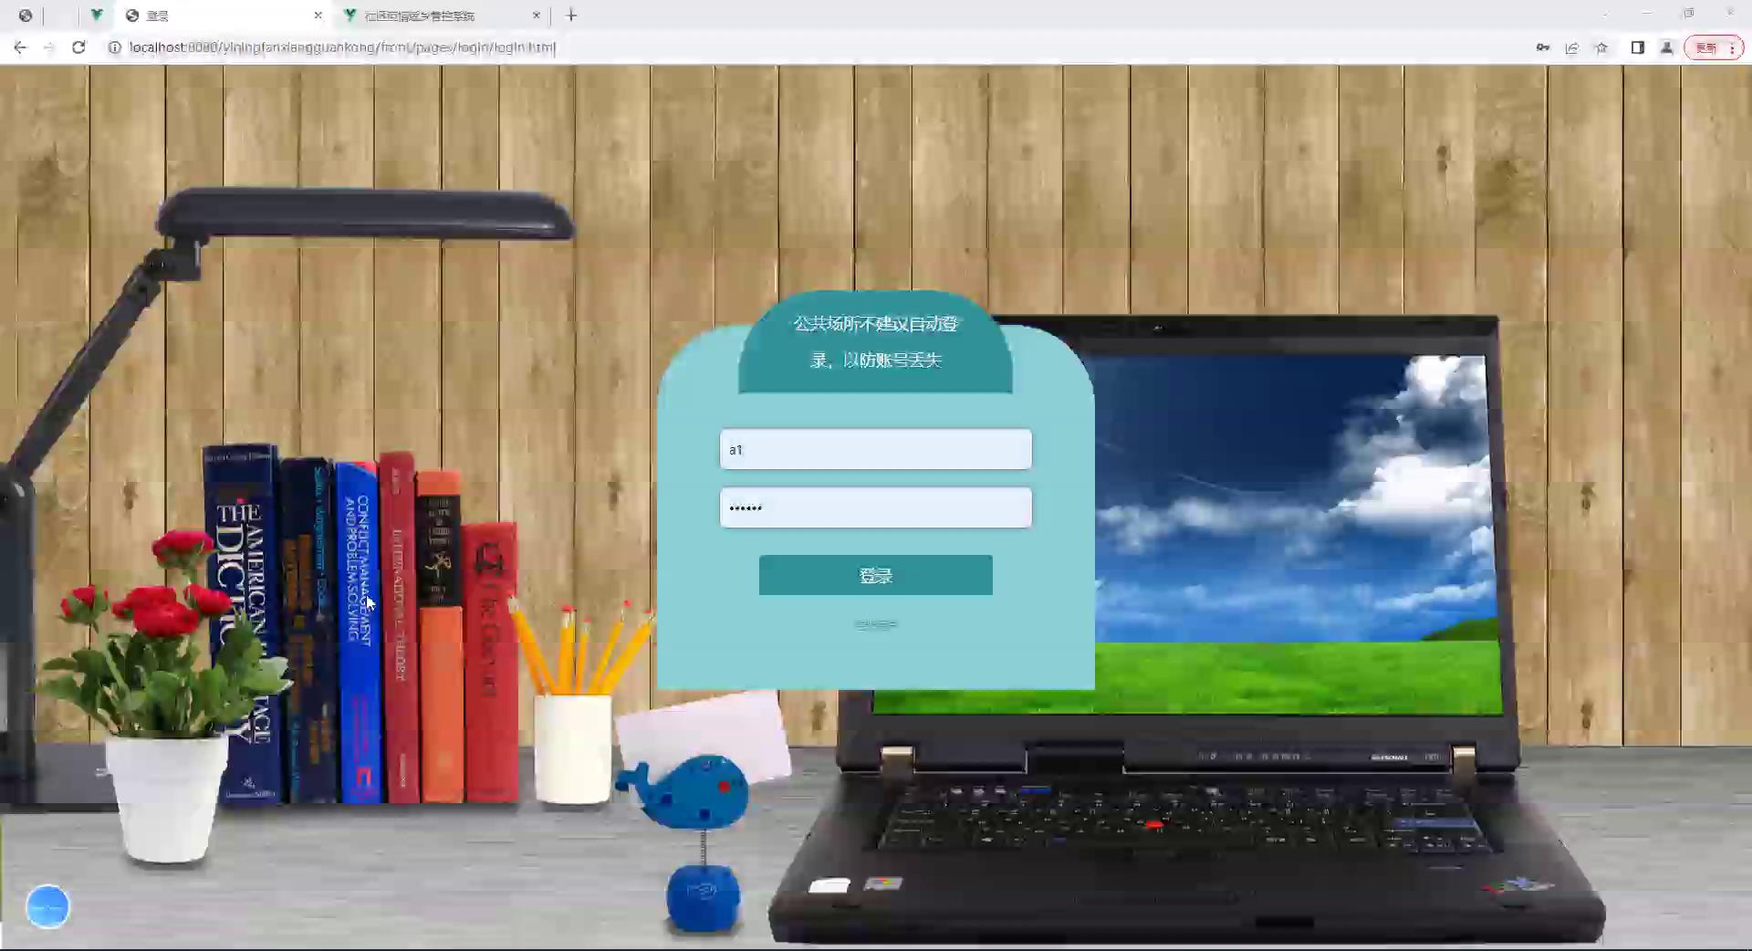Open the browser profile avatar icon

point(1667,47)
